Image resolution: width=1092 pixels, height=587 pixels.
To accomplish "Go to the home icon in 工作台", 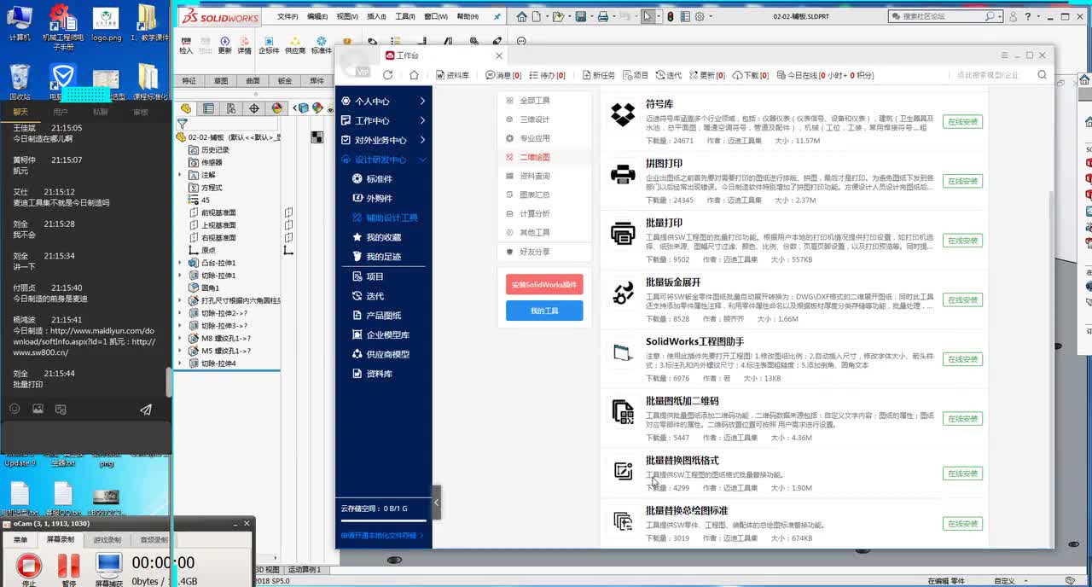I will pos(414,75).
